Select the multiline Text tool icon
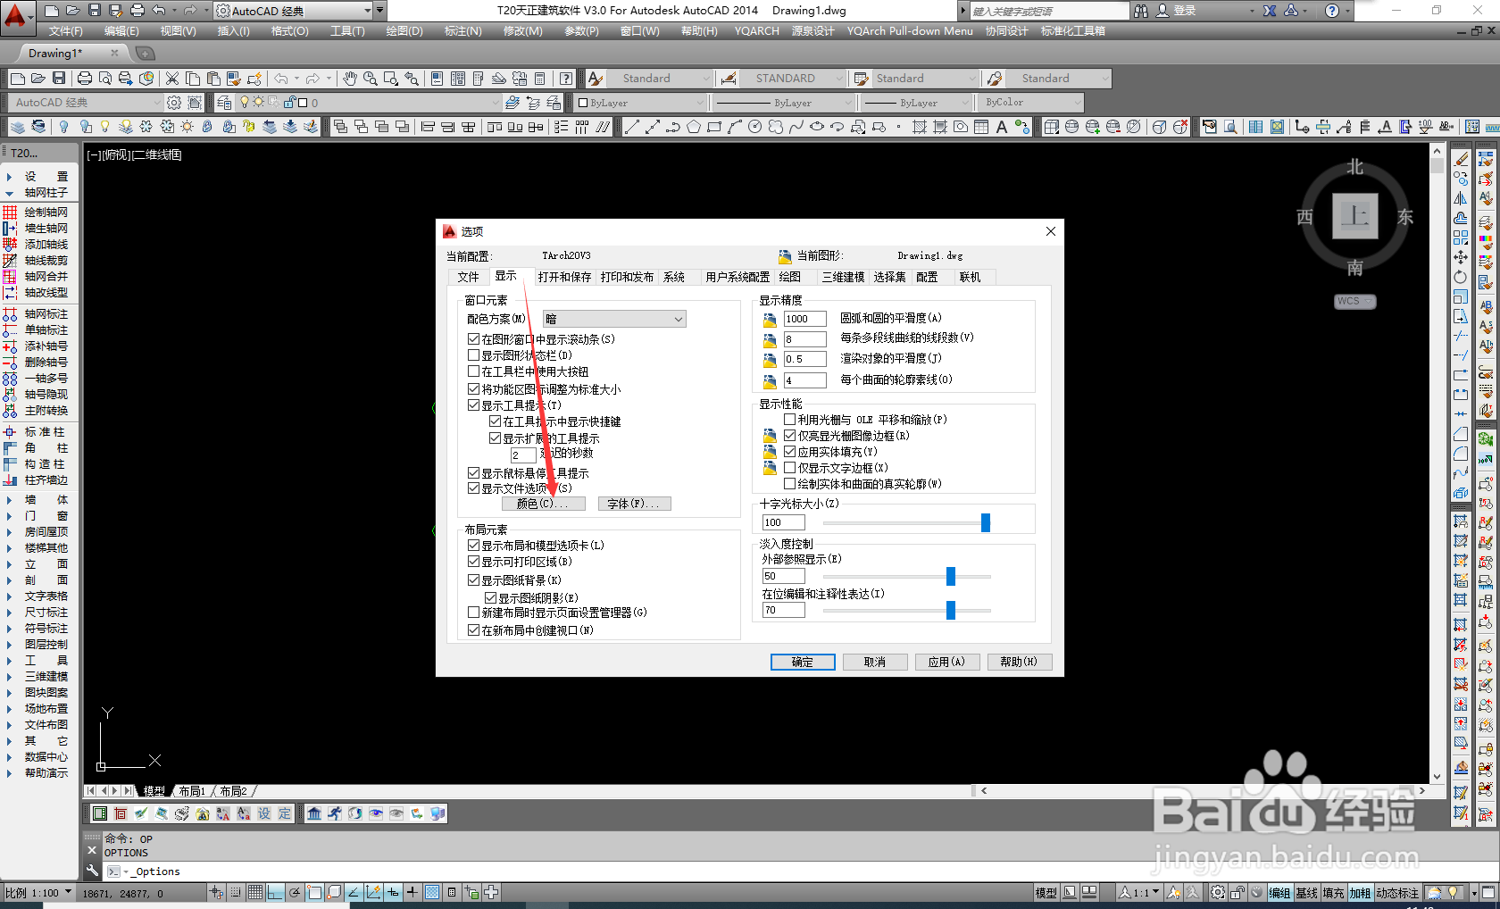 click(1002, 127)
